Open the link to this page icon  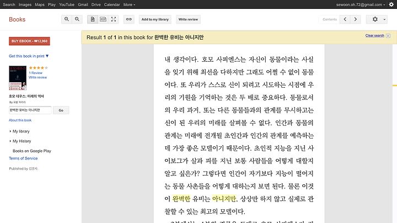129,19
